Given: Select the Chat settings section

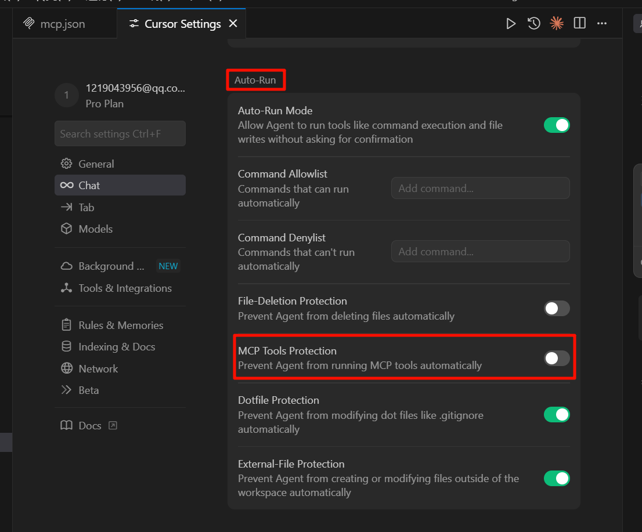Looking at the screenshot, I should [x=120, y=186].
